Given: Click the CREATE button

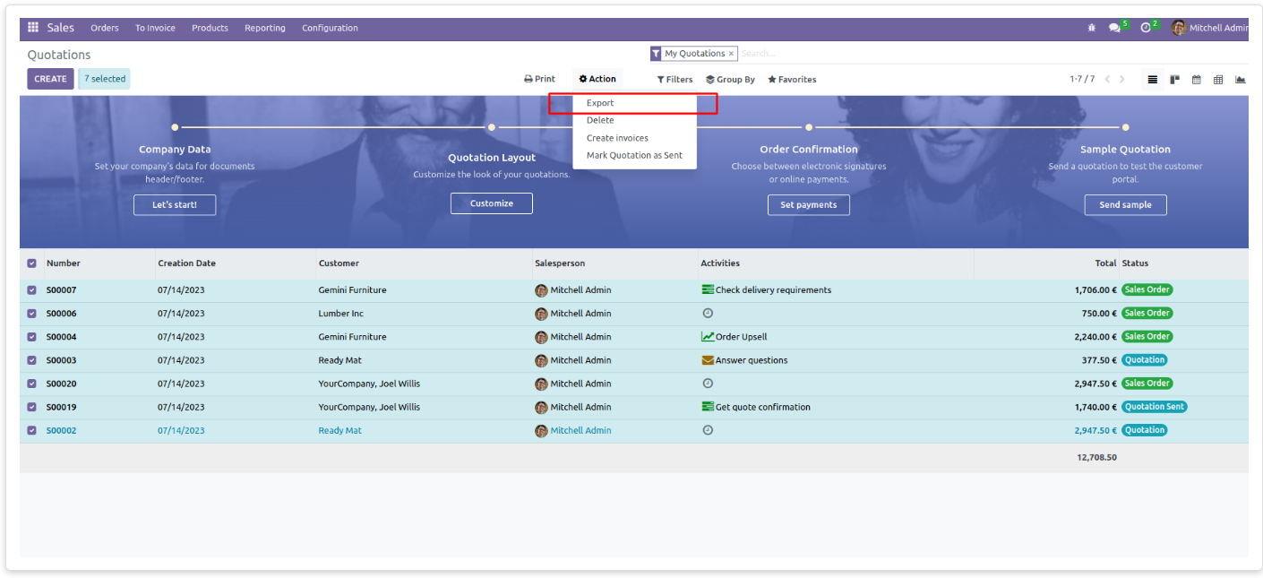Looking at the screenshot, I should coord(50,79).
